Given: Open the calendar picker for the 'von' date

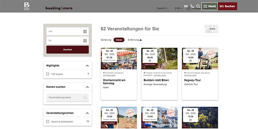Looking at the screenshot, I should 85,31.
